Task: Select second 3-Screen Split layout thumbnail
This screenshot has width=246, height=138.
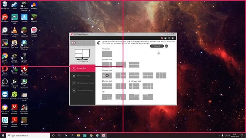Action: click(x=121, y=76)
